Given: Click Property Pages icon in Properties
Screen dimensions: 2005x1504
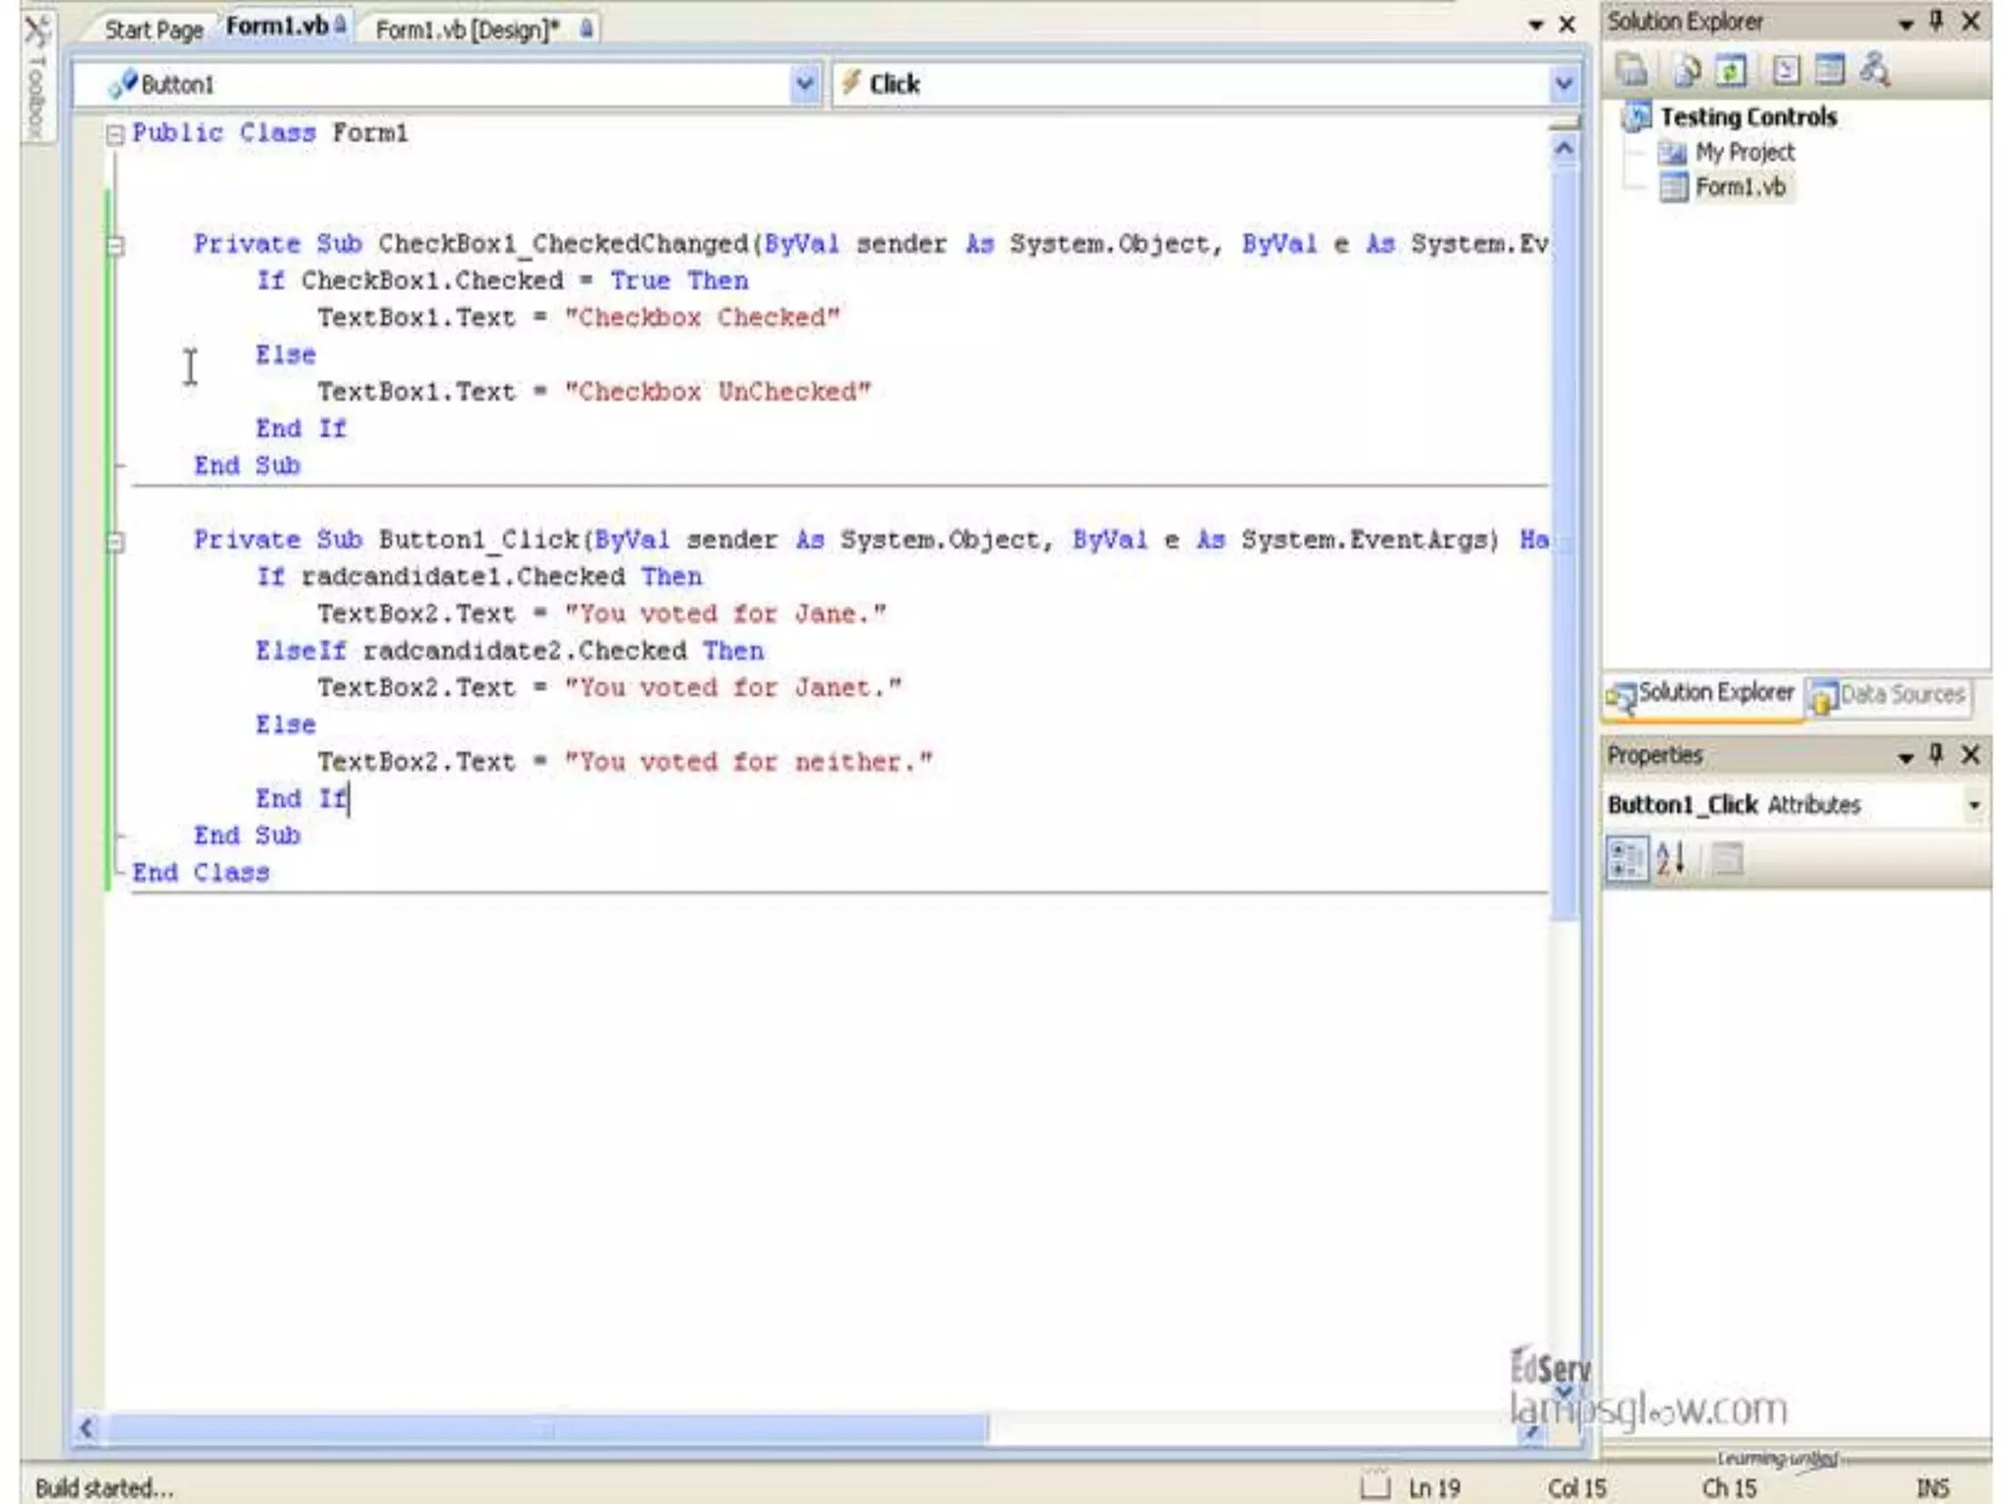Looking at the screenshot, I should pos(1728,860).
